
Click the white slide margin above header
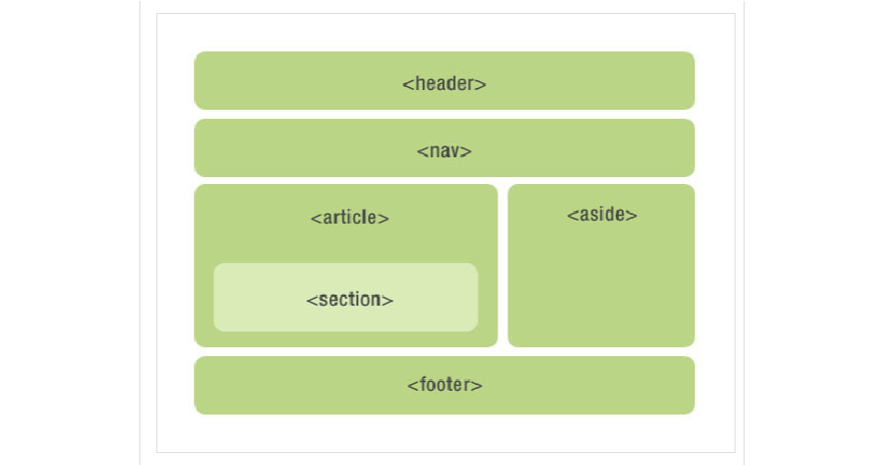pyautogui.click(x=444, y=32)
